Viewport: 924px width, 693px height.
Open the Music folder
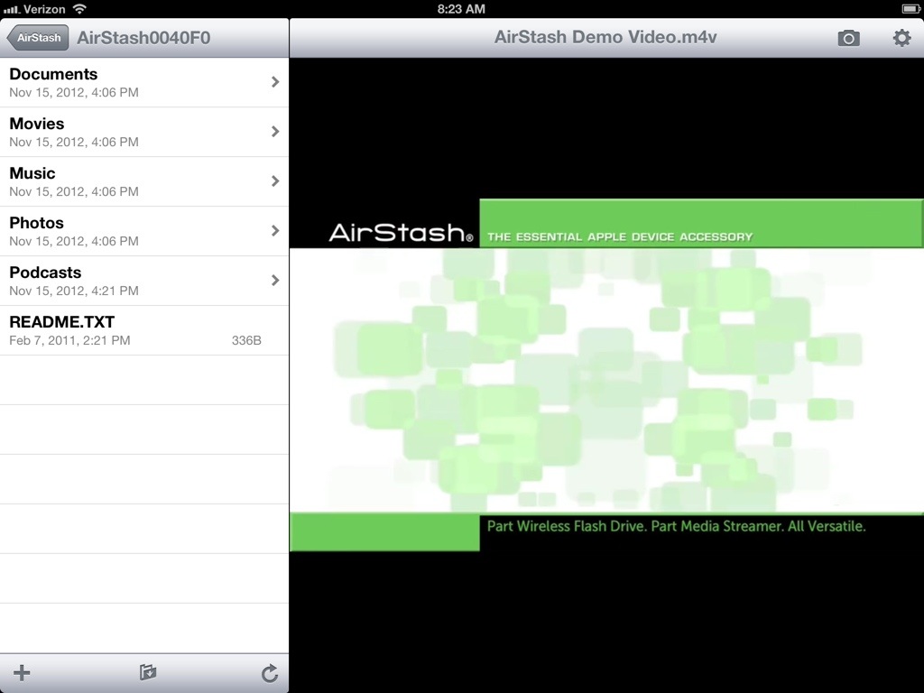point(144,181)
